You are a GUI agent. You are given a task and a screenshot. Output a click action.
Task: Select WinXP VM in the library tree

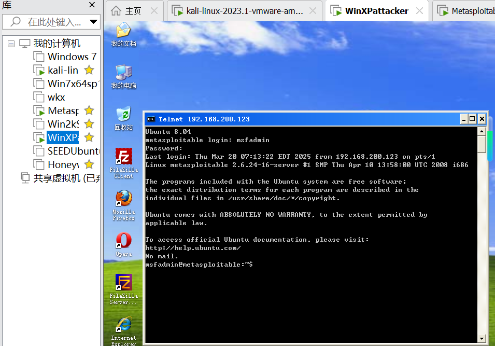click(63, 137)
